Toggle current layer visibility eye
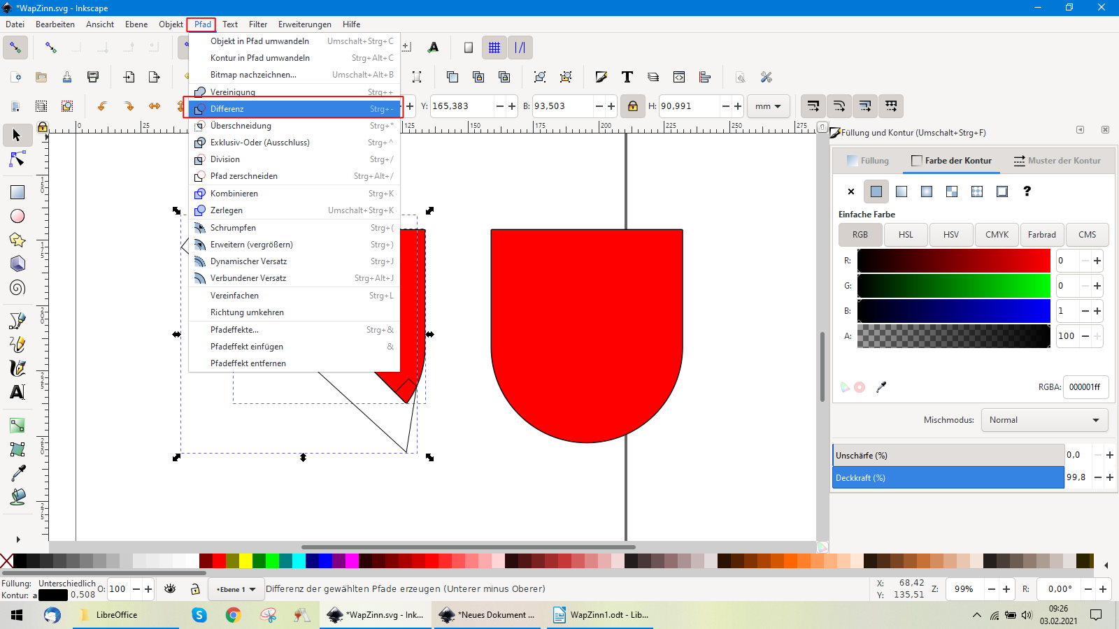 tap(170, 589)
